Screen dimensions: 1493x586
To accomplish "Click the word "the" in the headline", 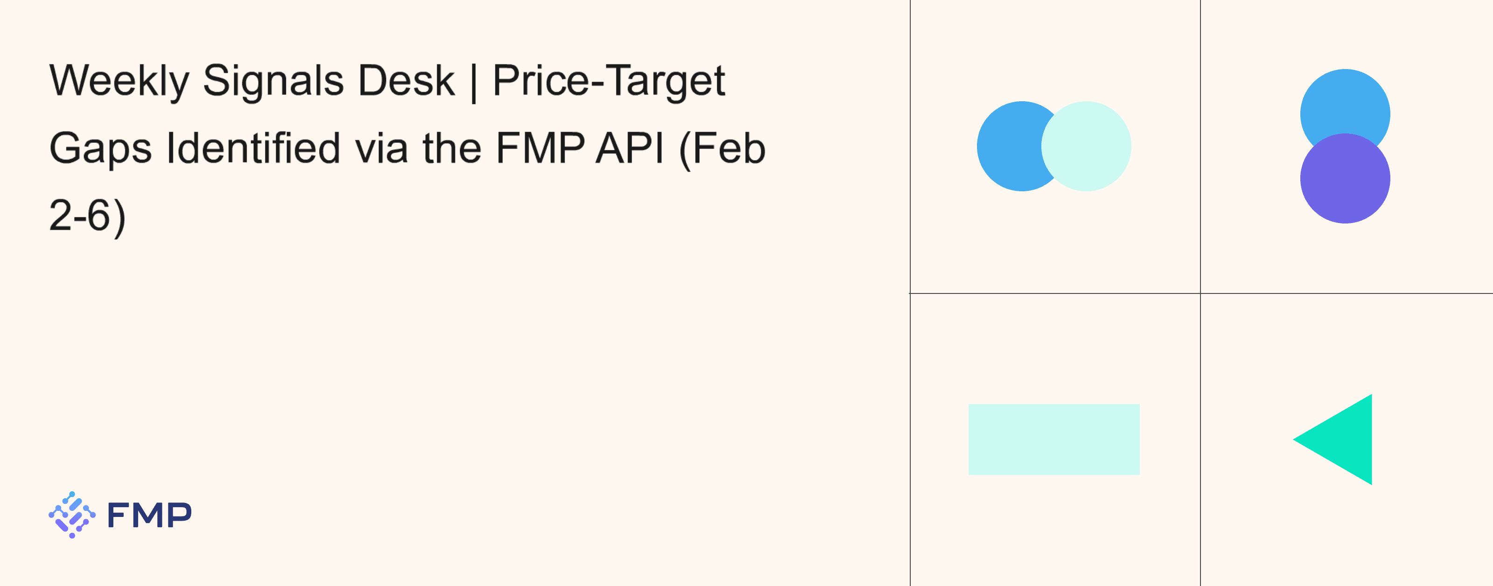I will pyautogui.click(x=452, y=148).
